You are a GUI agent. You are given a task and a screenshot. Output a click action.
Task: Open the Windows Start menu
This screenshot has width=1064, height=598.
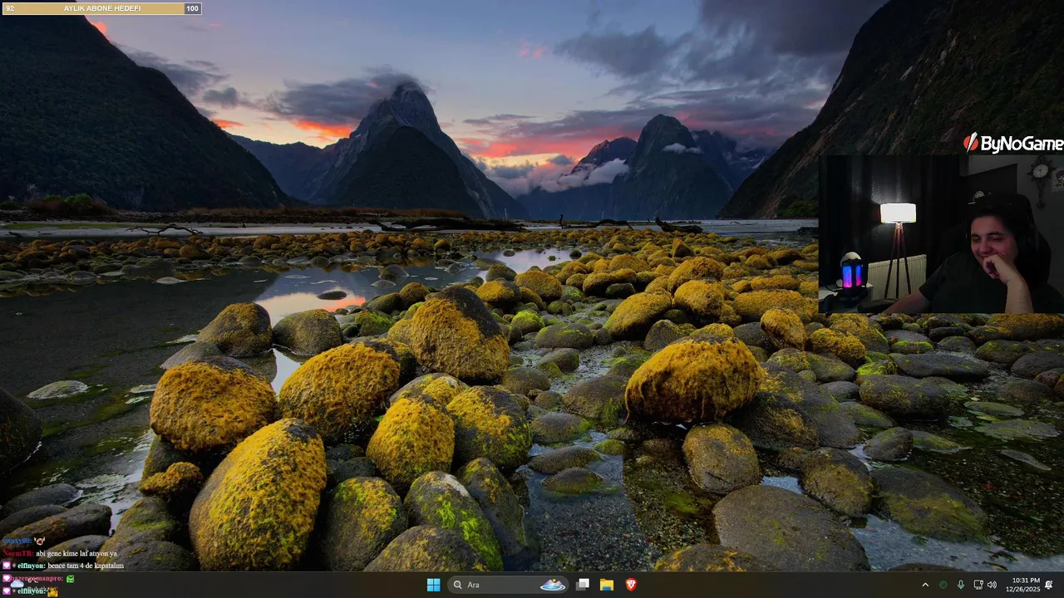[433, 585]
